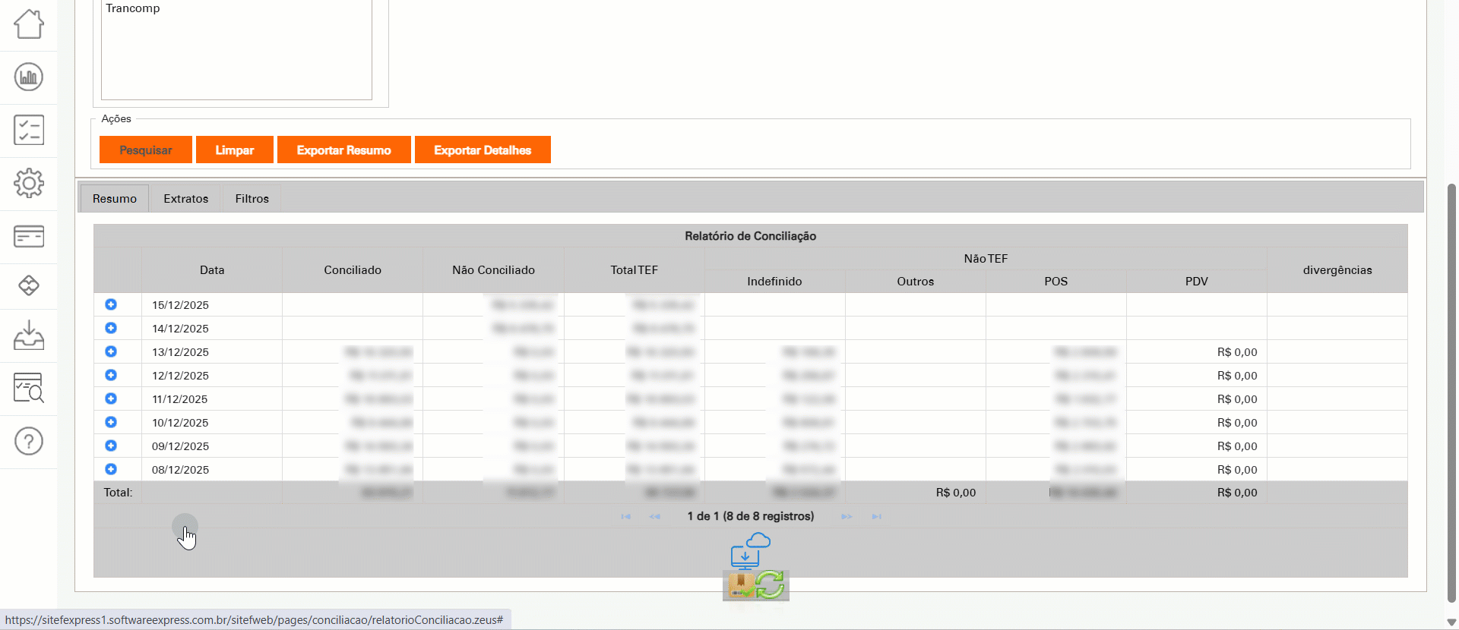This screenshot has width=1459, height=630.
Task: Click the Total TEF column header
Action: pyautogui.click(x=634, y=269)
